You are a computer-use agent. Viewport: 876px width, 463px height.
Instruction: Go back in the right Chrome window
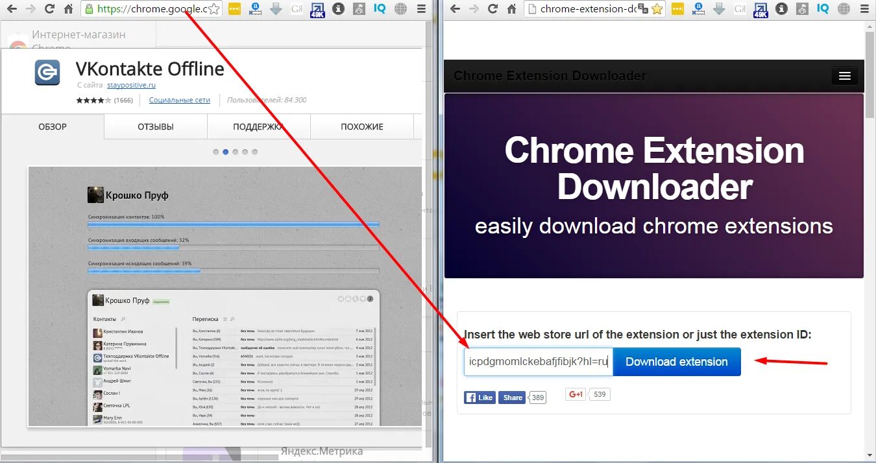(x=455, y=9)
